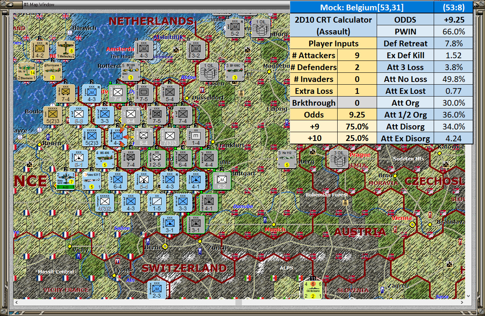485x316 pixels.
Task: Click the +9 75.0% odds row
Action: tap(333, 127)
